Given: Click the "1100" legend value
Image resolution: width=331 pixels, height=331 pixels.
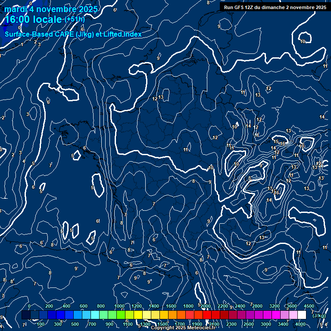Looking at the screenshot, I should coord(128,324).
